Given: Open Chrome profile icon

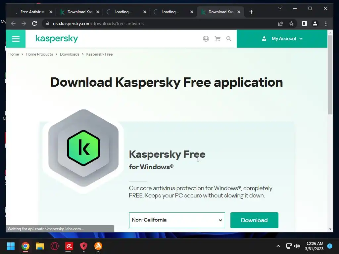Looking at the screenshot, I should 315,23.
